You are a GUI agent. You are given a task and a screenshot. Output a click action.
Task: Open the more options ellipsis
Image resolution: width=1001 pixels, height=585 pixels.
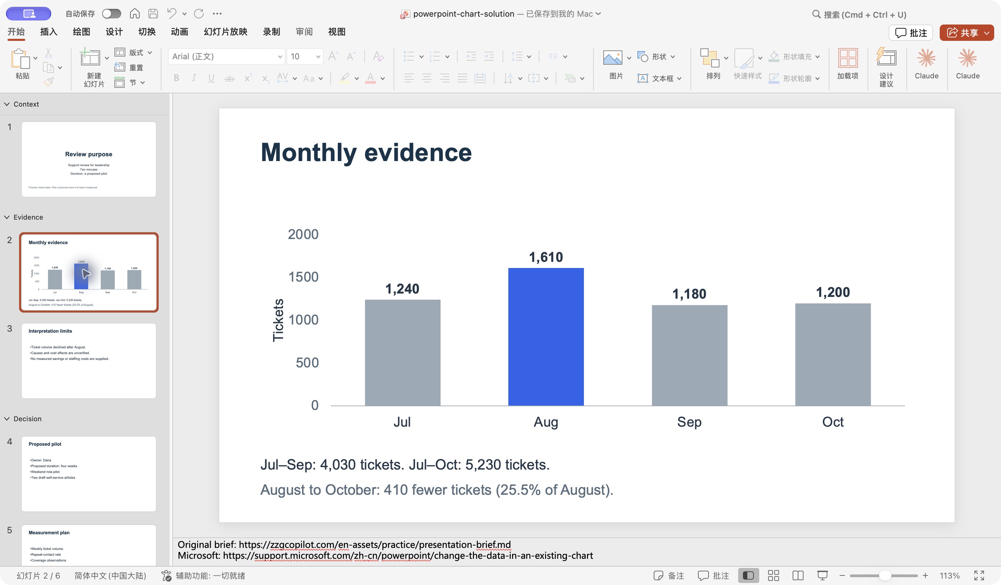click(x=217, y=14)
